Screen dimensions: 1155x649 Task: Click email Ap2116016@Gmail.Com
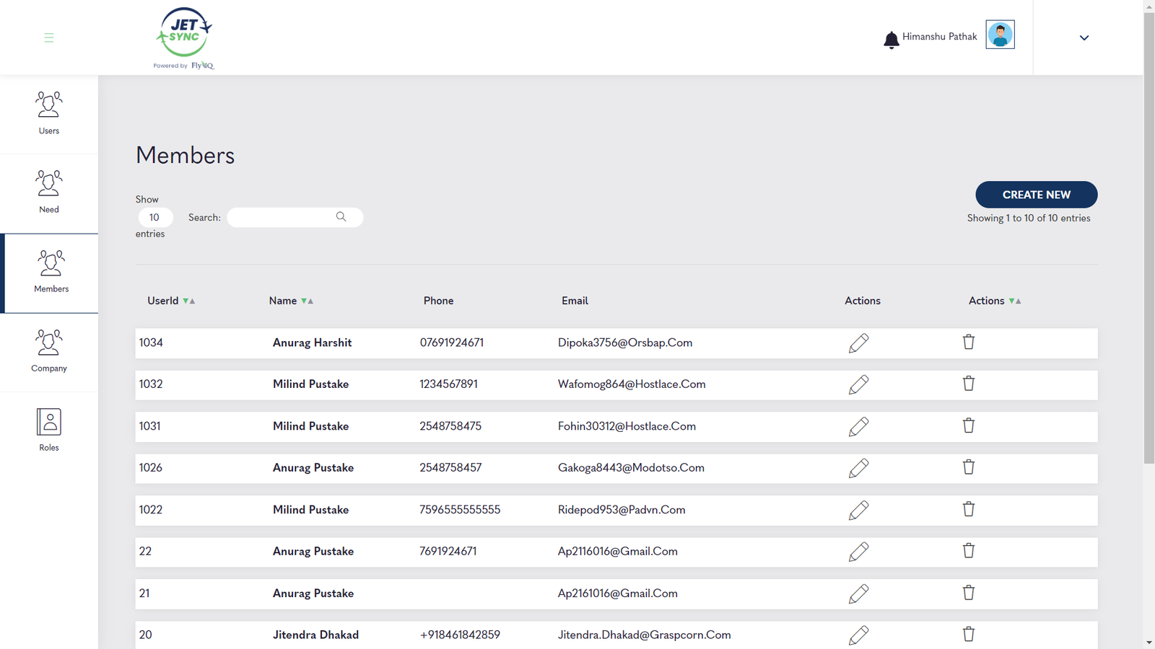tap(617, 552)
